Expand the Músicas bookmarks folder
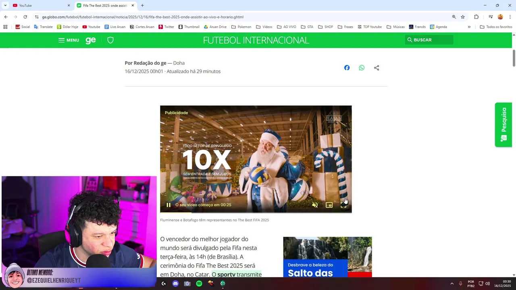The height and width of the screenshot is (290, 516). click(395, 27)
